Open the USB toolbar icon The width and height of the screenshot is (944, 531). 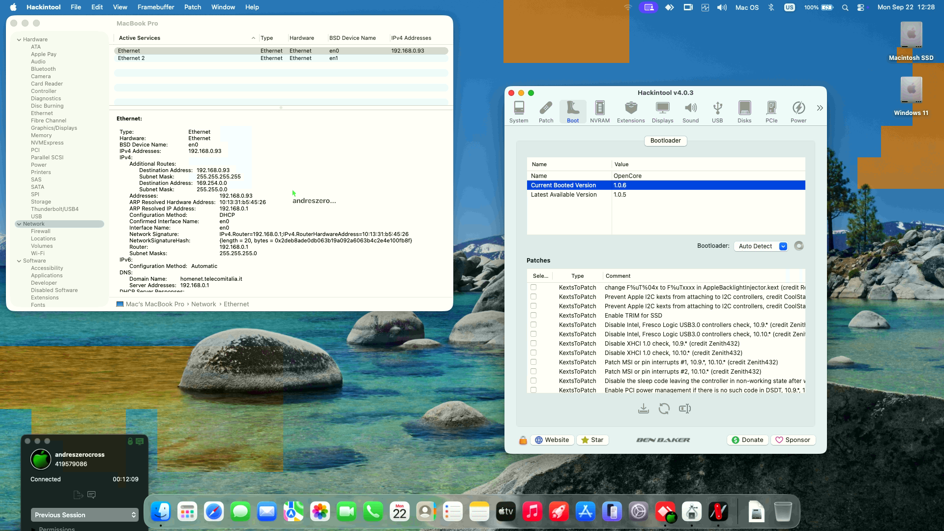(717, 112)
